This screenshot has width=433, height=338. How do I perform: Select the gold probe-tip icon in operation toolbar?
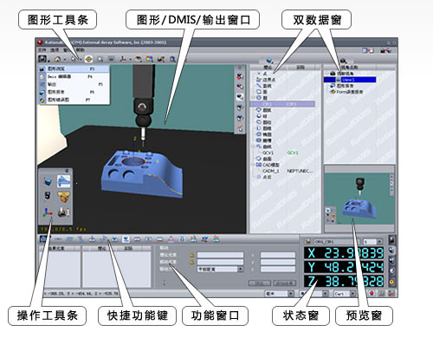point(63,197)
